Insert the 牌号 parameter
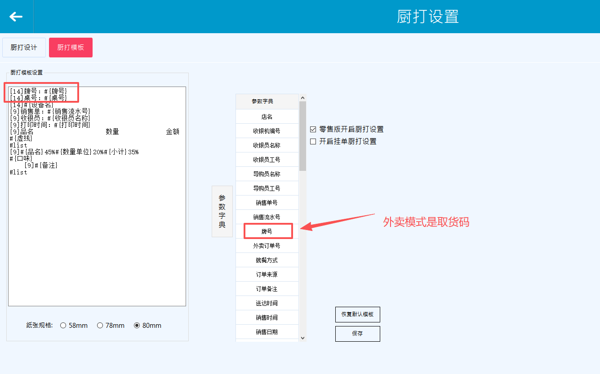 [x=267, y=231]
